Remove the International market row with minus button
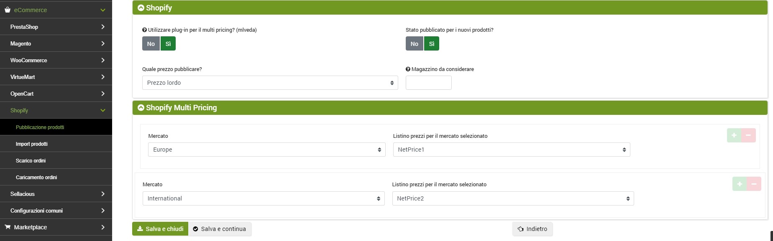Image resolution: width=773 pixels, height=241 pixels. (754, 184)
